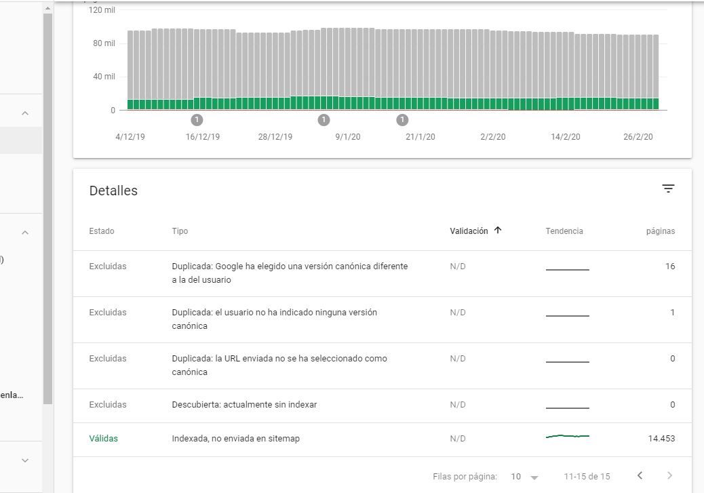Click the 4/12/19 date label on chart
This screenshot has width=704, height=493.
130,136
